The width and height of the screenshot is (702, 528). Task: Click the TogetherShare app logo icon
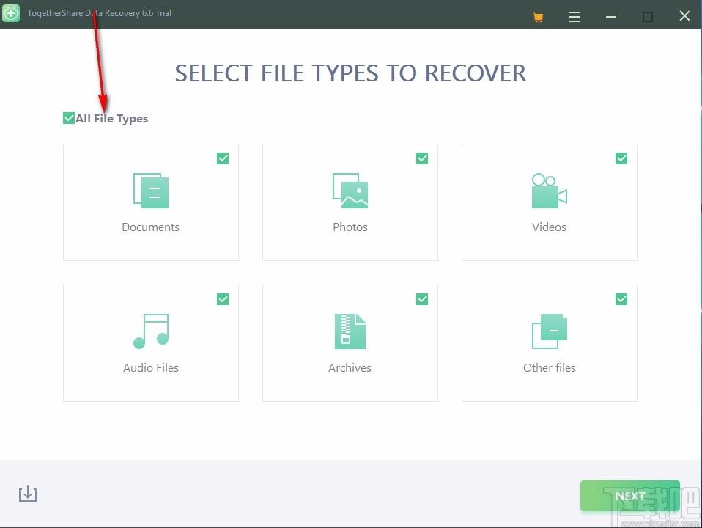(x=11, y=13)
